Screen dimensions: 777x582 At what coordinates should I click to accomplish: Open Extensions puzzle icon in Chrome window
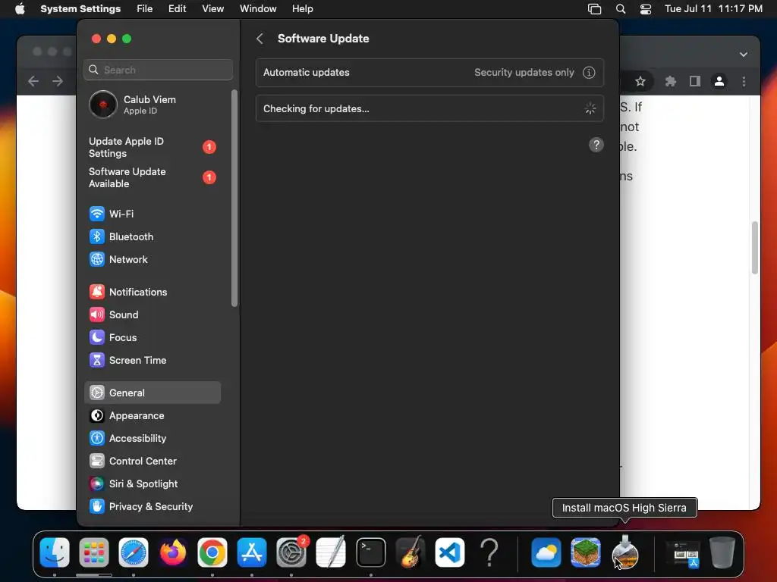[671, 81]
